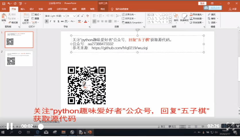Click the line spacing icon
This screenshot has height=137, width=240.
coord(117,16)
